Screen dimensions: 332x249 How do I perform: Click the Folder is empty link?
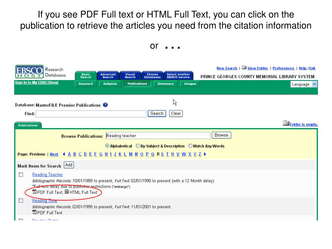tap(303, 124)
